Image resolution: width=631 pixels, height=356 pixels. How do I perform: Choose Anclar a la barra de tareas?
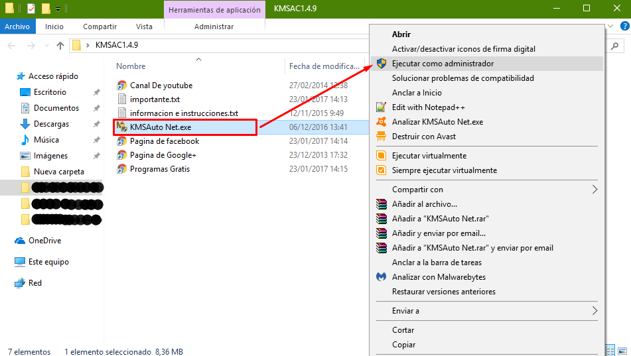point(487,263)
